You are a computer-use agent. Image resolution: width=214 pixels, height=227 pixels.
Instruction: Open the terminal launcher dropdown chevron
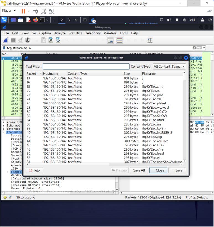point(47,20)
